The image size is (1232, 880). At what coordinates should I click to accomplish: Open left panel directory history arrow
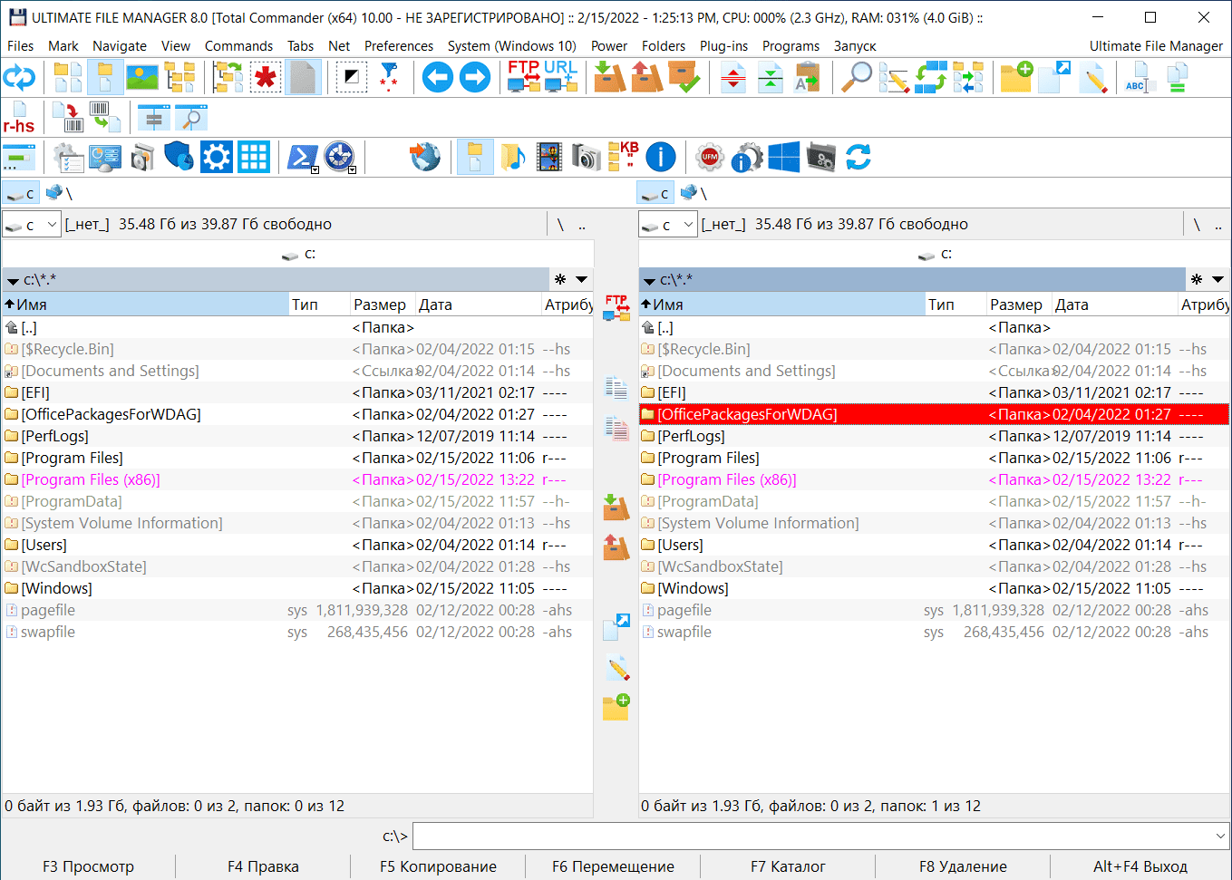pyautogui.click(x=582, y=279)
